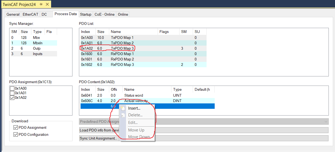The width and height of the screenshot is (335, 152).
Task: Select the Status word entry in PDO Content
Action: pyautogui.click(x=134, y=95)
